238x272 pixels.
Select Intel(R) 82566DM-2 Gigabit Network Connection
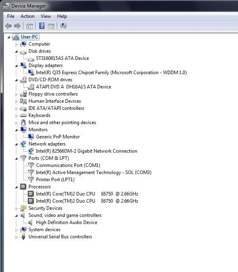[86, 151]
